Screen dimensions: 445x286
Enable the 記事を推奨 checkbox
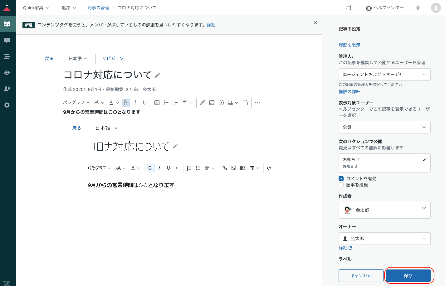point(341,185)
